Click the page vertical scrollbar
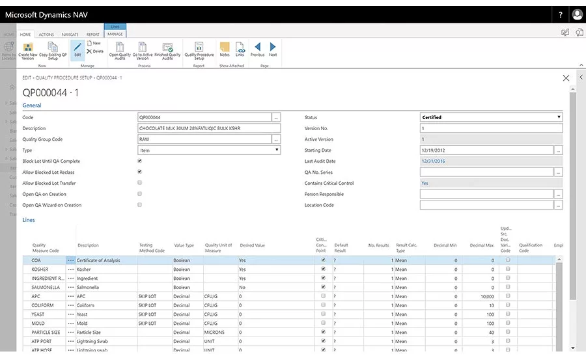Image resolution: width=586 pixels, height=358 pixels. (x=572, y=195)
